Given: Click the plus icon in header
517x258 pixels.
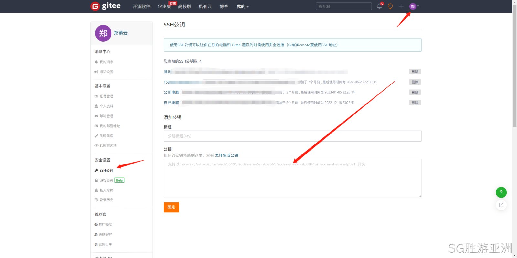Looking at the screenshot, I should click(x=401, y=6).
